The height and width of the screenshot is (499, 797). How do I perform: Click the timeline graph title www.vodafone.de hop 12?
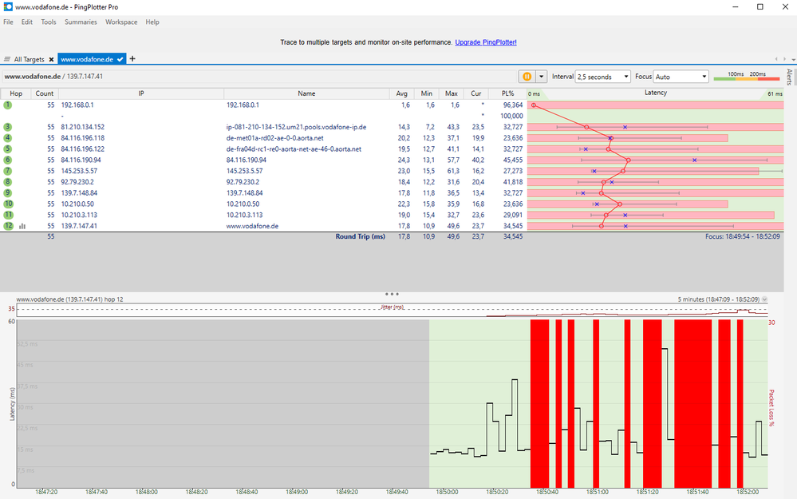tap(69, 299)
